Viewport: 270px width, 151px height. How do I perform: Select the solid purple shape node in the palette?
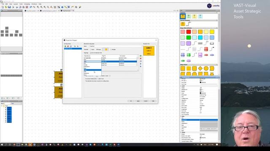(189, 43)
